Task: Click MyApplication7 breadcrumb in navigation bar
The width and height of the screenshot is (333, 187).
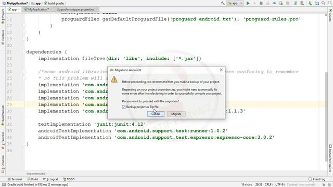Action: click(15, 4)
